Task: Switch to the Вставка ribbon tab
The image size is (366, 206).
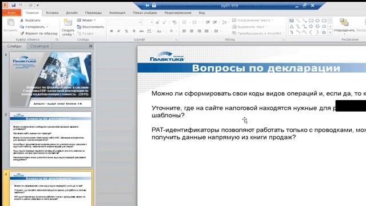Action: pos(52,13)
